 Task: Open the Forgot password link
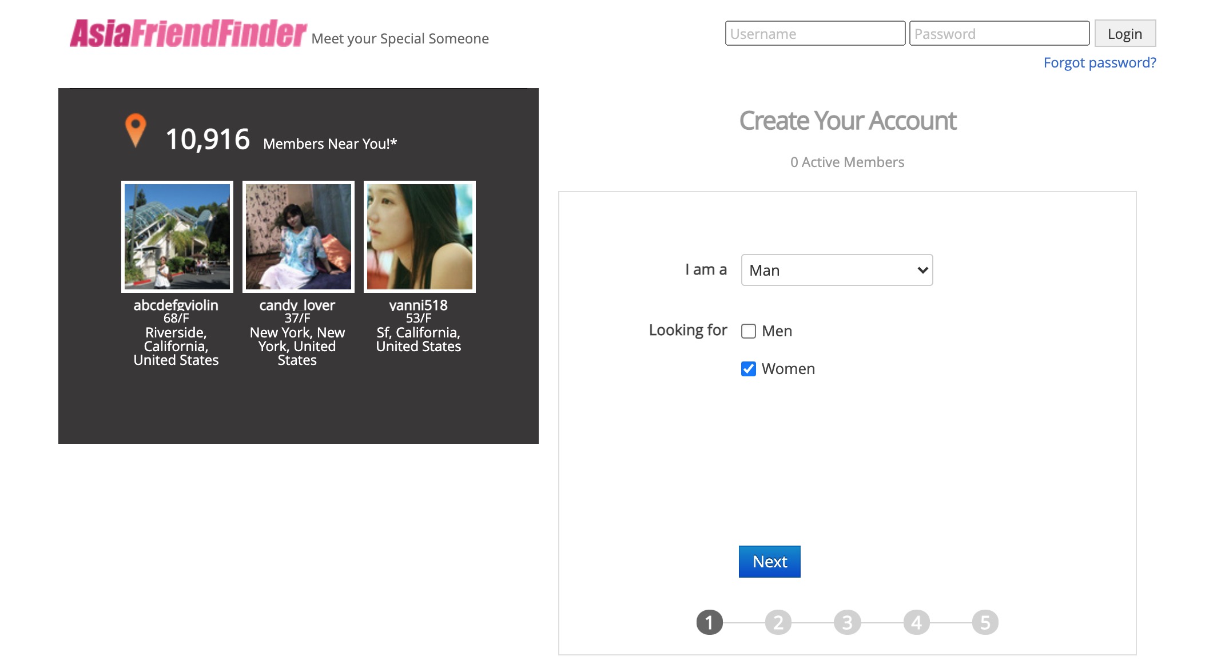coord(1099,62)
